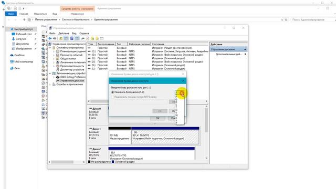Open the Справка menu in Computer Management
The width and height of the screenshot is (336, 189).
pyautogui.click(x=84, y=34)
